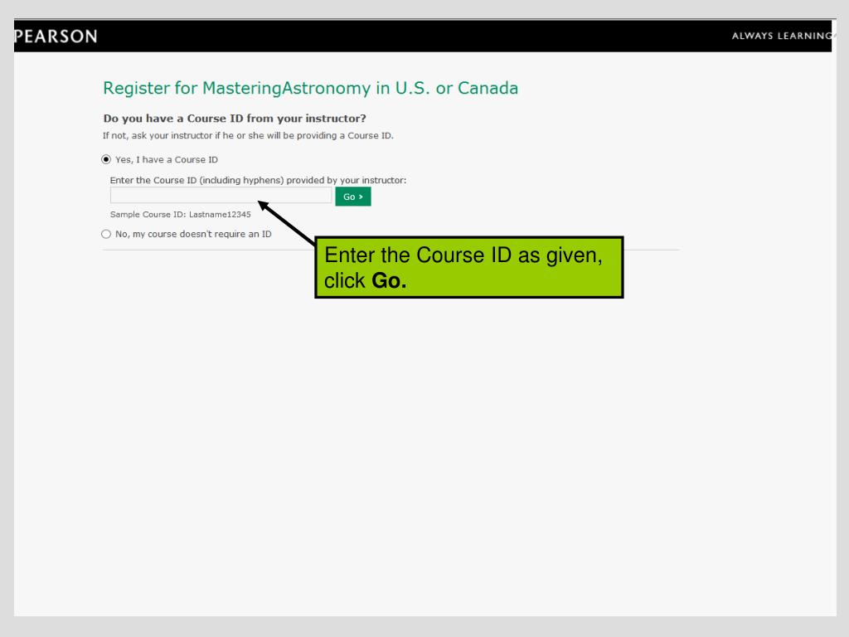The height and width of the screenshot is (637, 849).
Task: Click the 'Register for MasteringAstronomy in U.S. or Canada' heading
Action: click(x=310, y=88)
